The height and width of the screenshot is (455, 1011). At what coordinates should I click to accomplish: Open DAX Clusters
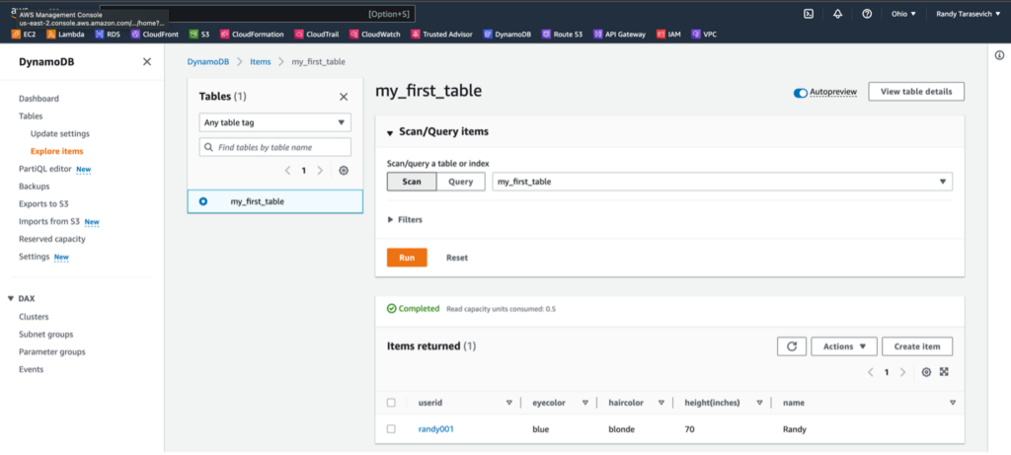(x=34, y=317)
